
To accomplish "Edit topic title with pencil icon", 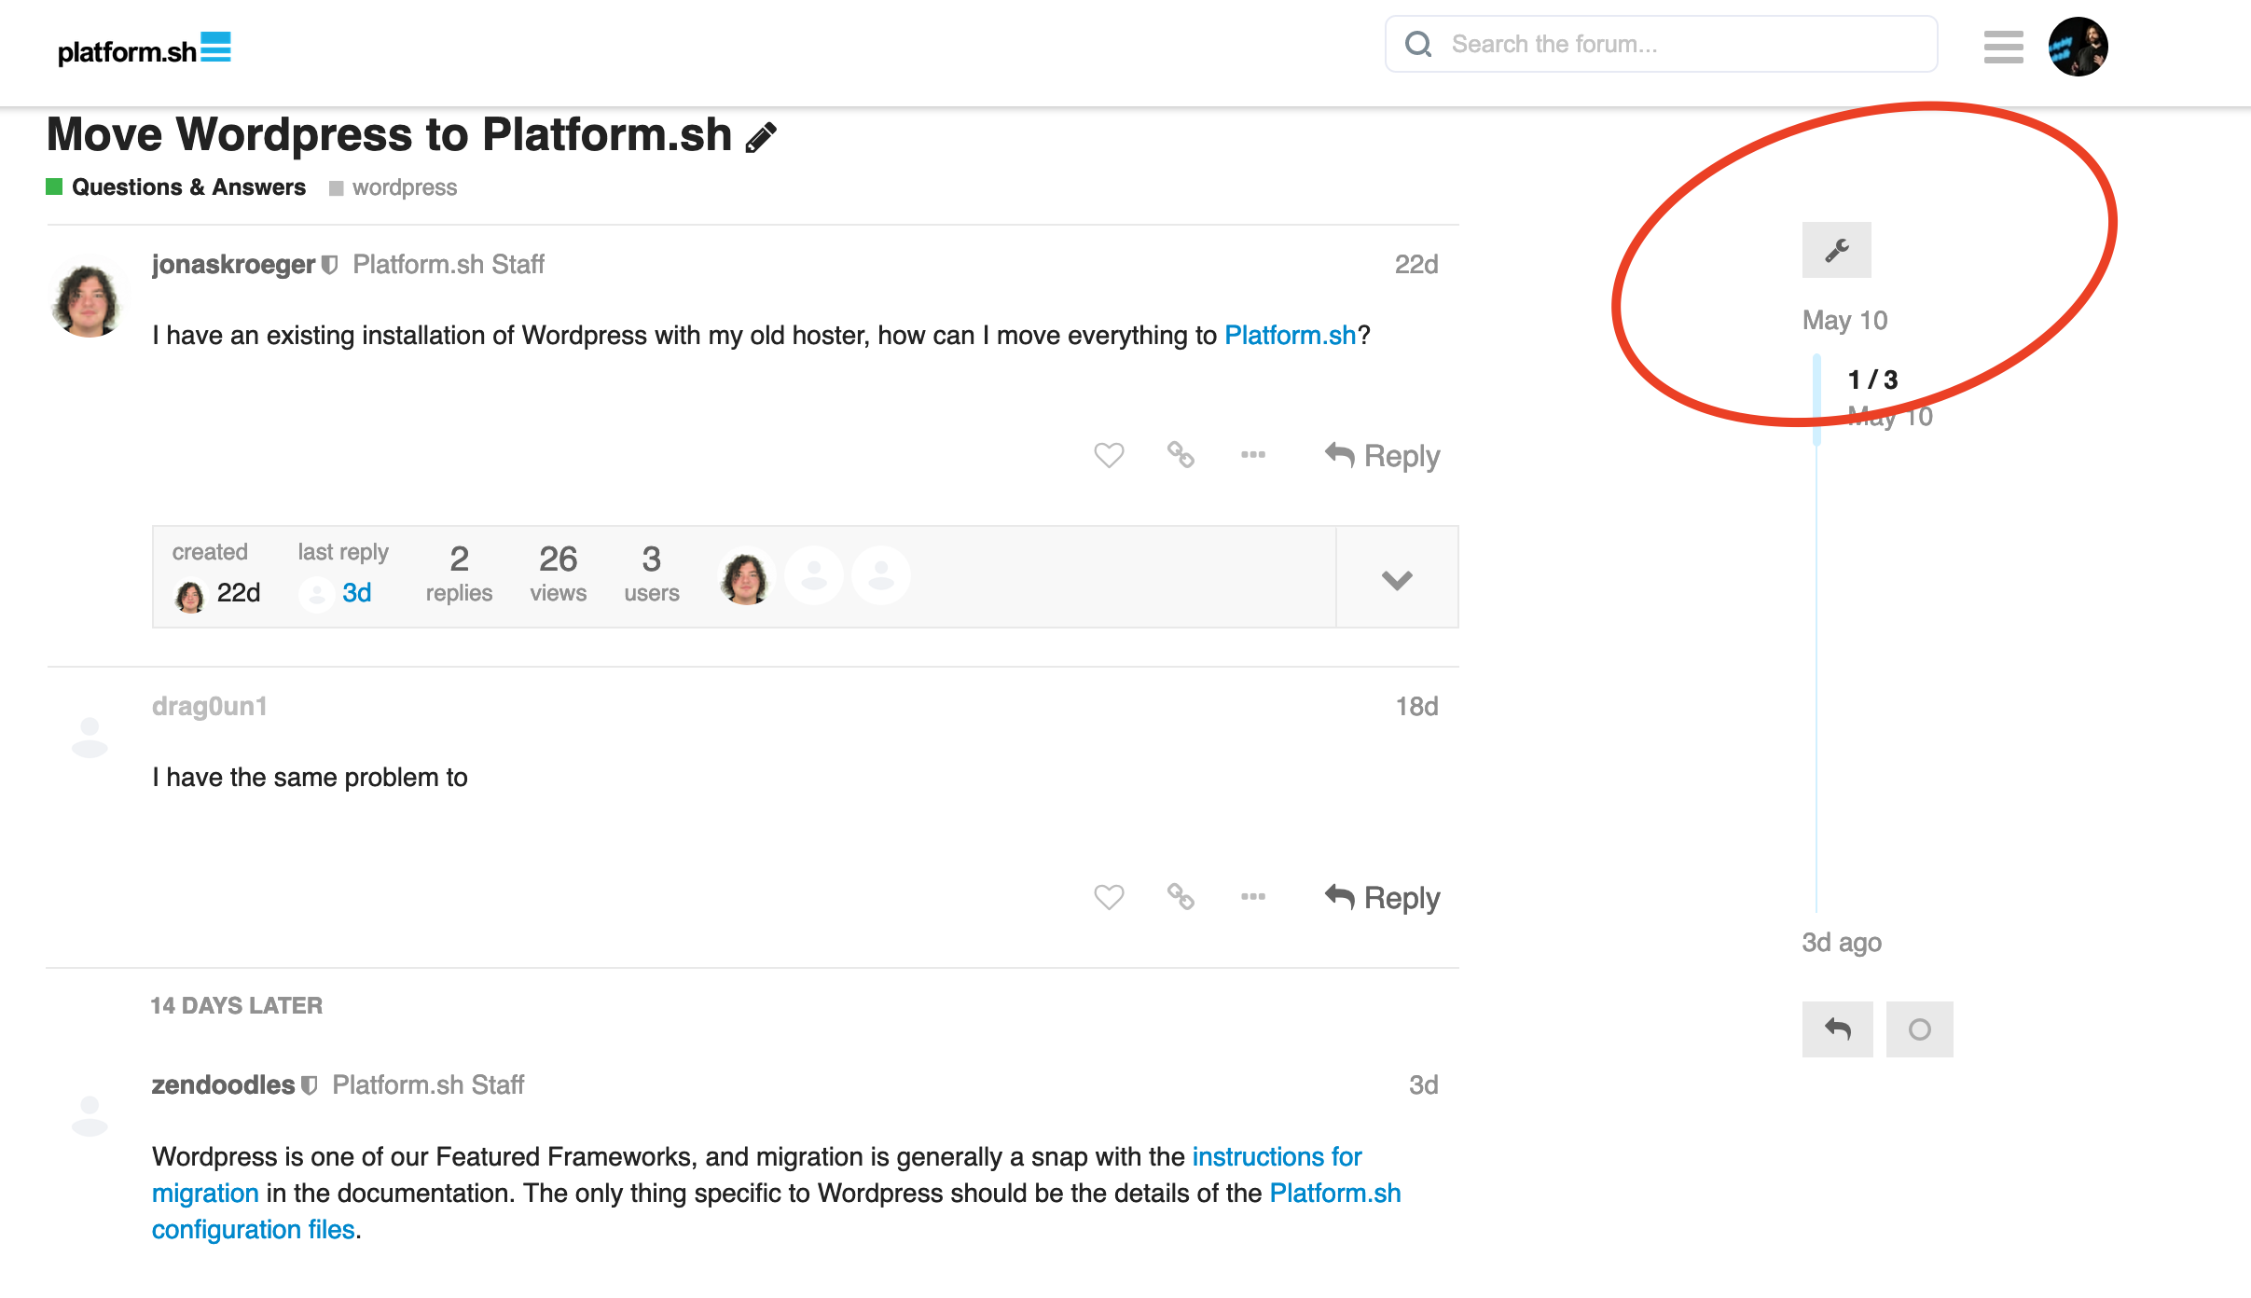I will point(761,137).
